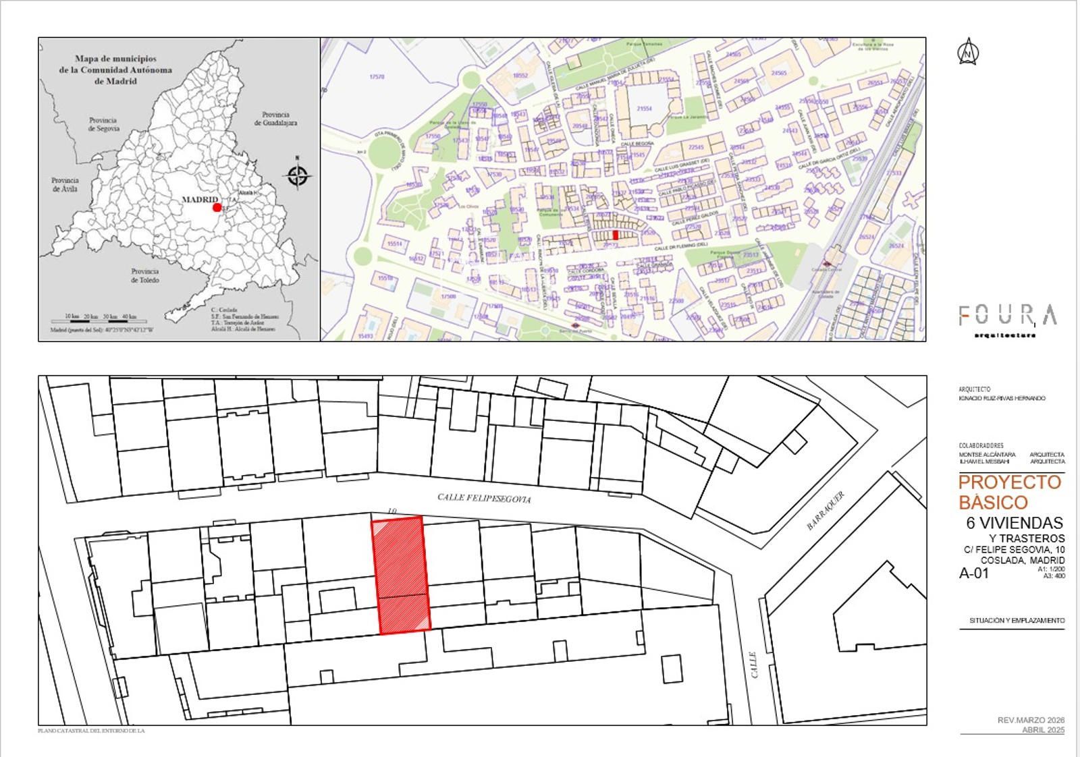Click the BARRAQUER street label
The width and height of the screenshot is (1080, 757).
(826, 511)
